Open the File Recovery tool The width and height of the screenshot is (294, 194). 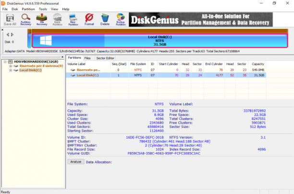[42, 20]
